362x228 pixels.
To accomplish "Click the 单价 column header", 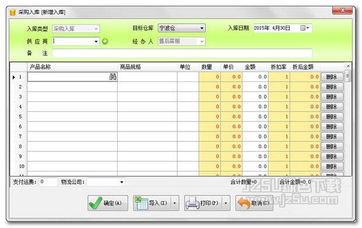I will (231, 67).
